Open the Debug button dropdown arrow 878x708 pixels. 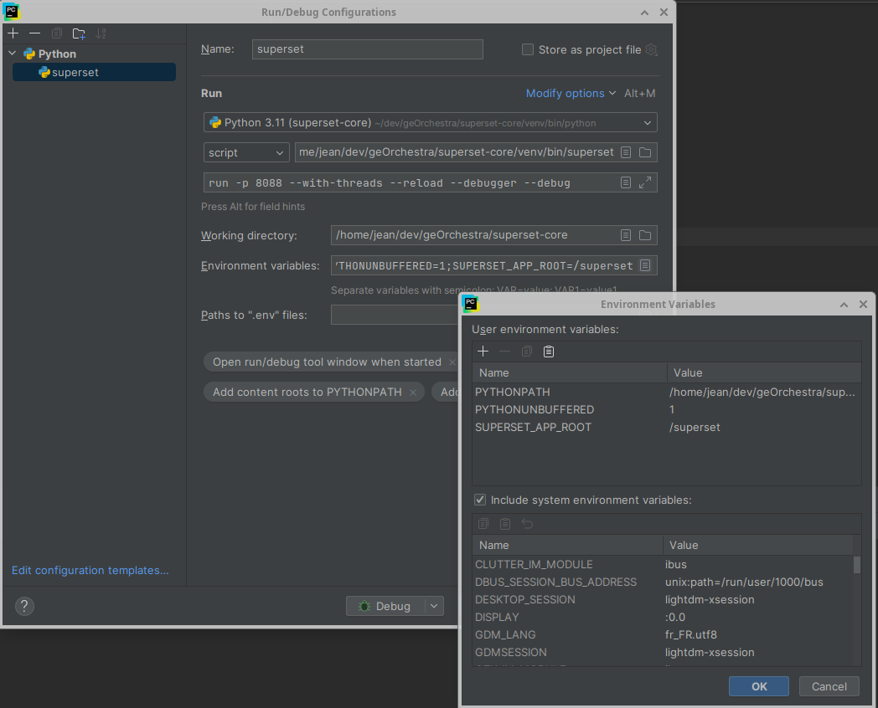coord(434,606)
